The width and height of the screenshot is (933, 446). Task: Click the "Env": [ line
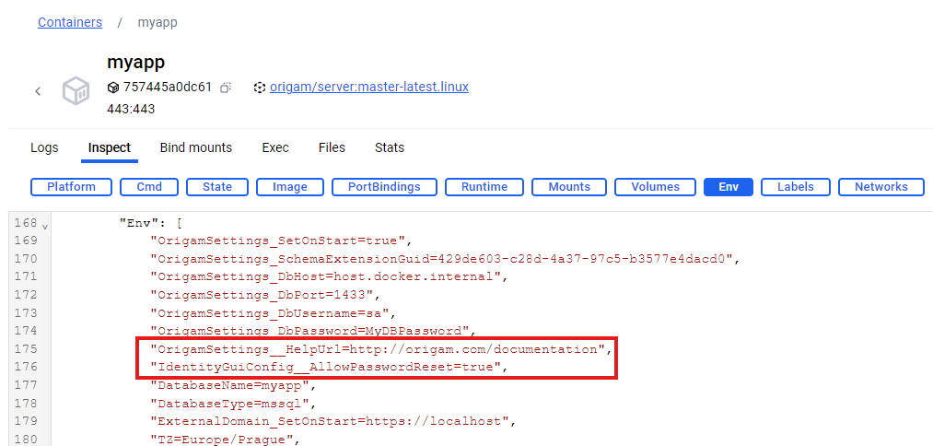pyautogui.click(x=150, y=223)
